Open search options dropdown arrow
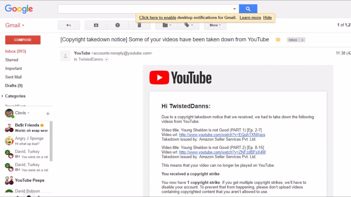 click(x=234, y=9)
